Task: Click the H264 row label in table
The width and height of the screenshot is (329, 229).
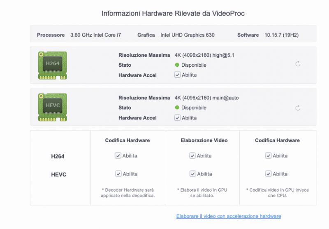Action: (x=58, y=157)
